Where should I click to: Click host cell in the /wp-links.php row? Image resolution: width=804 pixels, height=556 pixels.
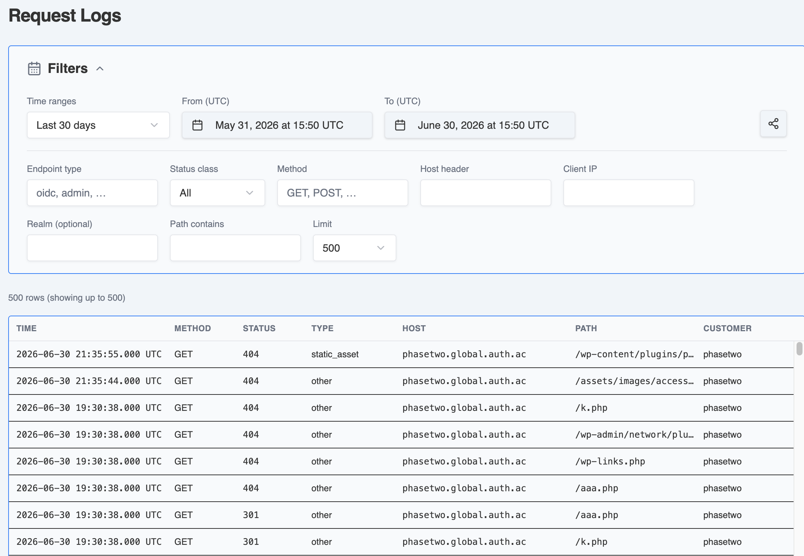464,461
